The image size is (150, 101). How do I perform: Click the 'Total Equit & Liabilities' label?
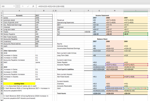pyautogui.click(x=70, y=69)
